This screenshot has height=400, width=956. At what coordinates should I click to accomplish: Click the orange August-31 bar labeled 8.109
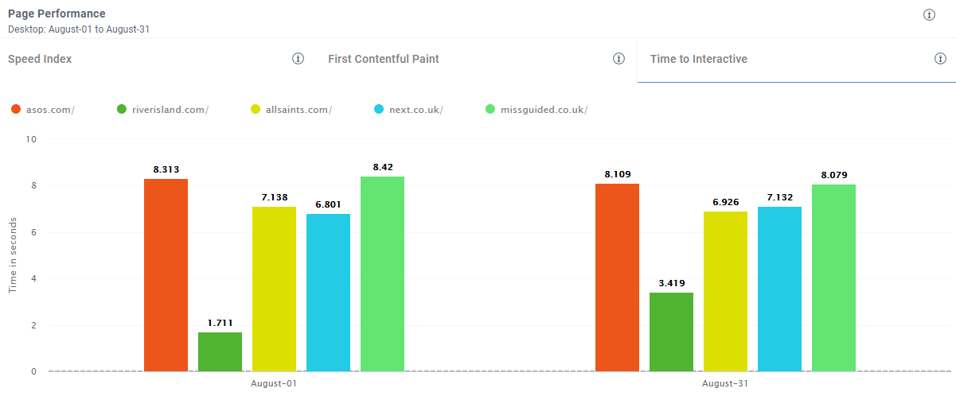point(617,278)
